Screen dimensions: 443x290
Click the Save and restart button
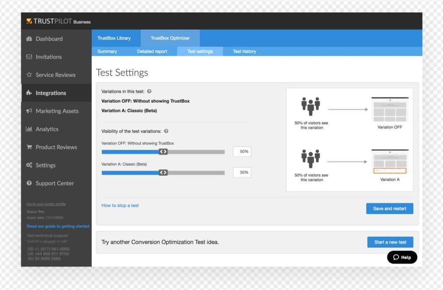tap(389, 209)
